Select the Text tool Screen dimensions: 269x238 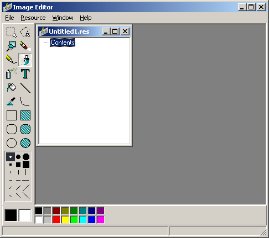25,74
